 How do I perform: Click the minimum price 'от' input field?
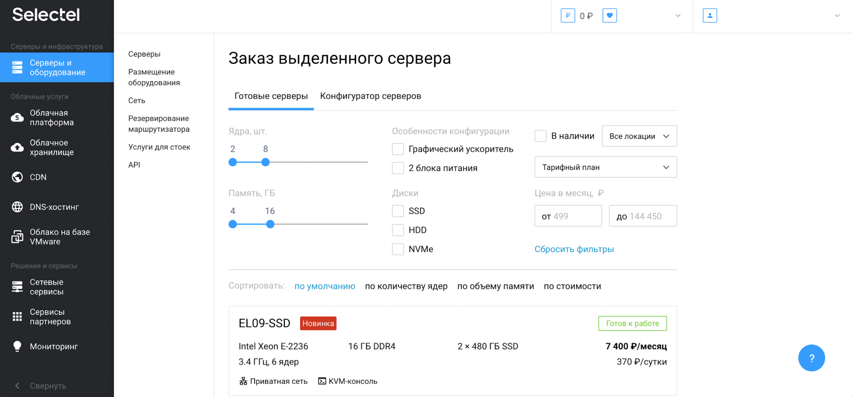[568, 216]
